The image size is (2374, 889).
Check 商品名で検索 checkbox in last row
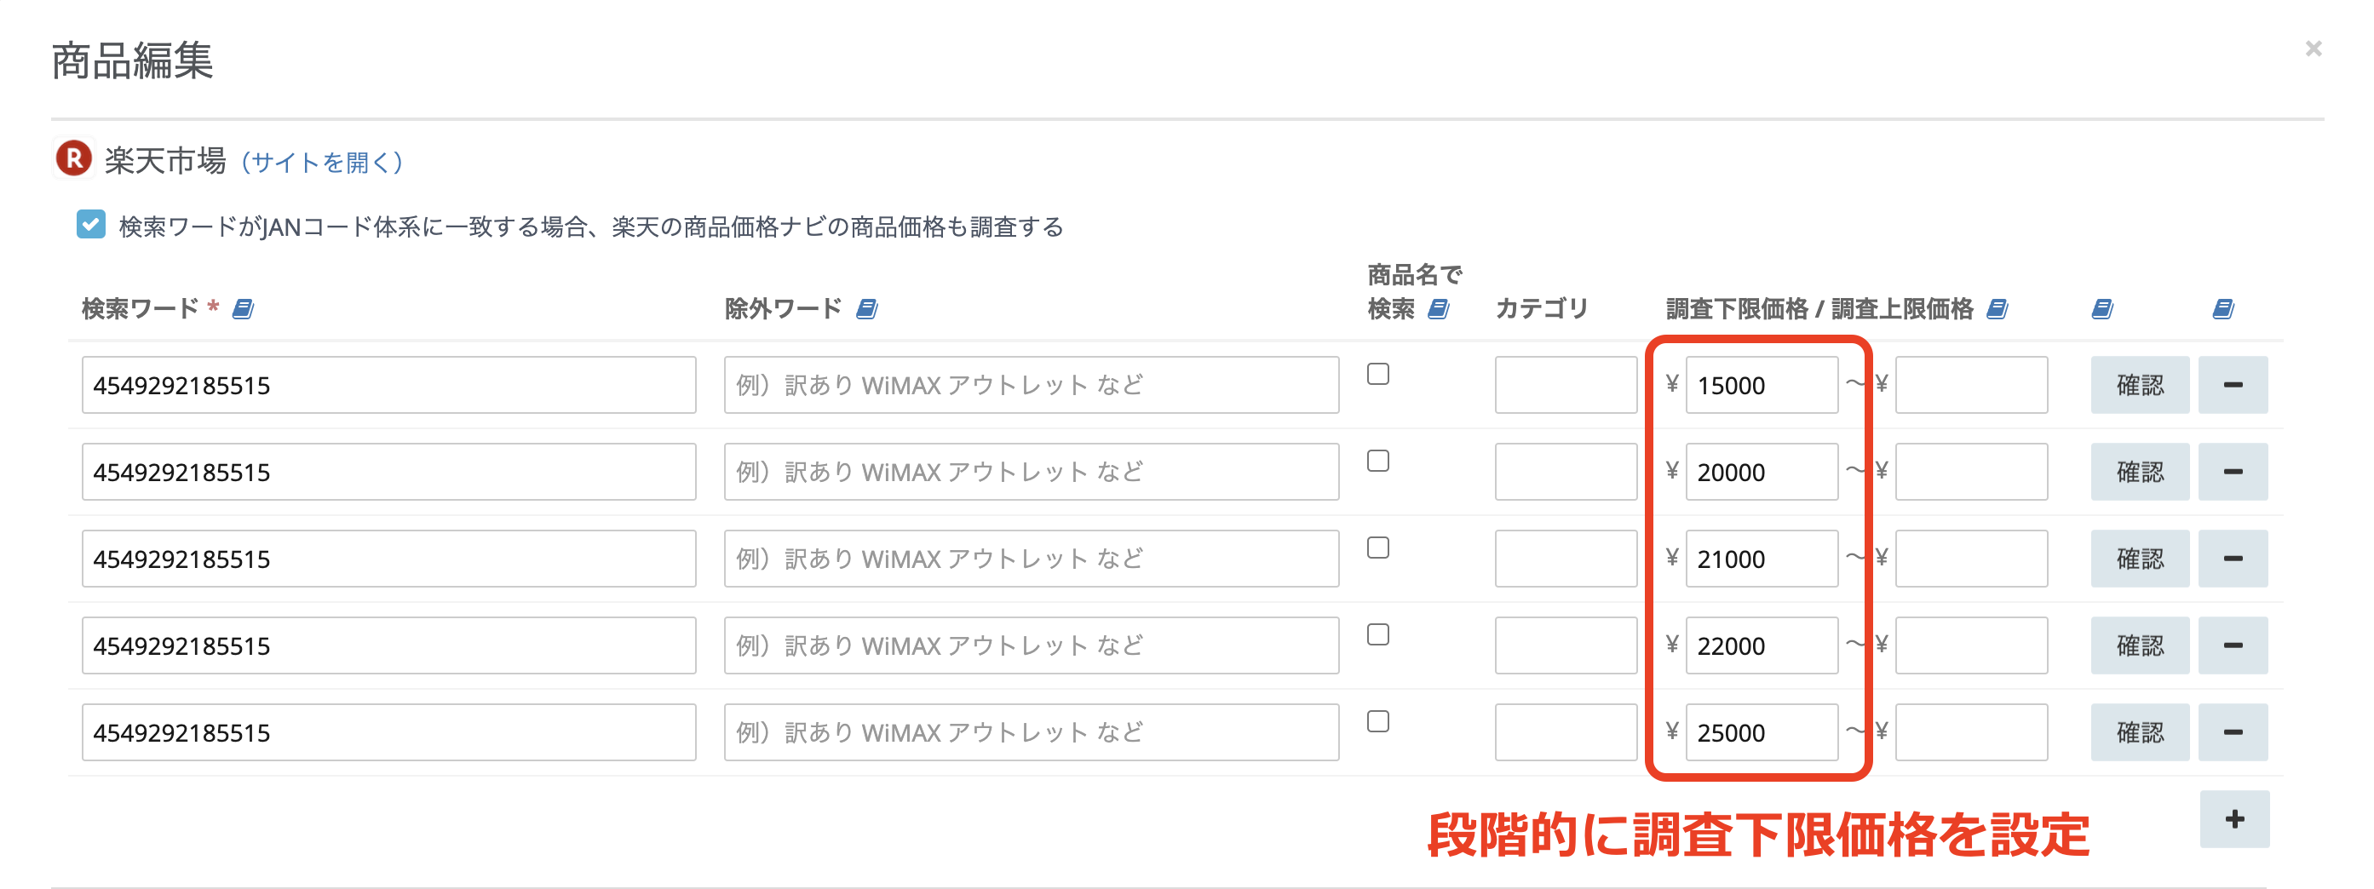1377,721
